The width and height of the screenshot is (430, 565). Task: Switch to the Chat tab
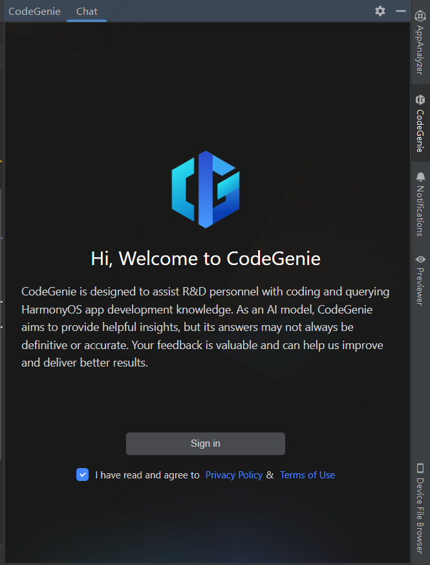point(87,12)
